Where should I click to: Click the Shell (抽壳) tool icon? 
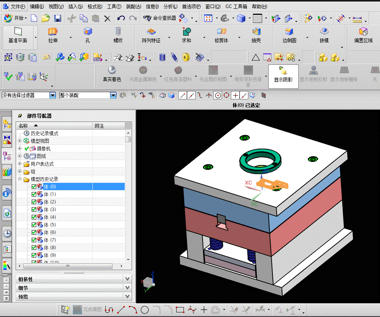(256, 32)
